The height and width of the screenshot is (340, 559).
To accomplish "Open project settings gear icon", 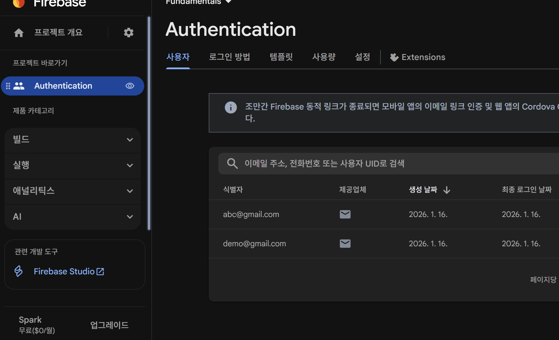I will coord(129,33).
